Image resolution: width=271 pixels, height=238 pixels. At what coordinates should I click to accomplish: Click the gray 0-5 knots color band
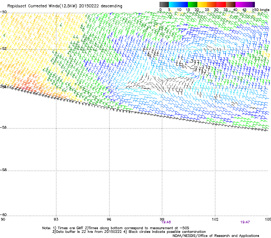tap(164, 4)
